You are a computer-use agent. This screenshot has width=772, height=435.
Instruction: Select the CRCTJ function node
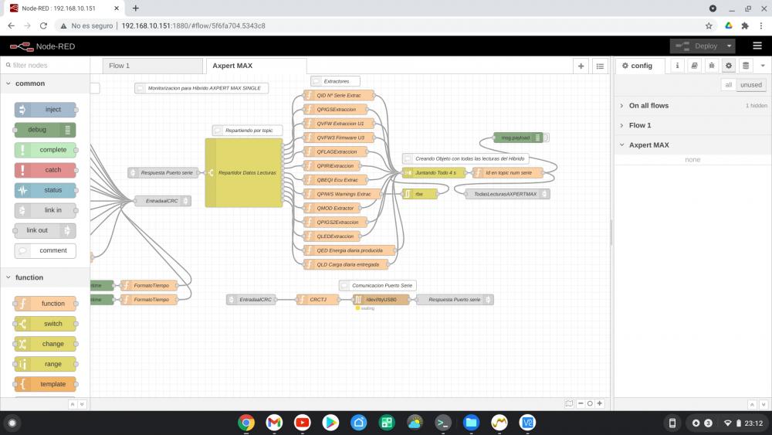tap(317, 299)
